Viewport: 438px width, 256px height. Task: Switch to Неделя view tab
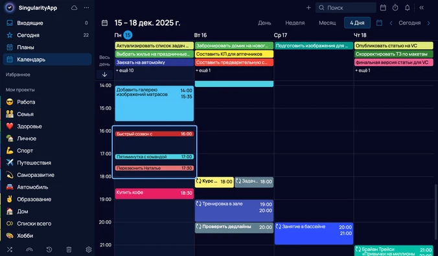tap(295, 23)
